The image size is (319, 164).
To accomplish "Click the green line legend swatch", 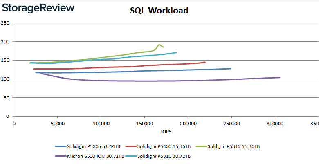I will click(x=201, y=146).
